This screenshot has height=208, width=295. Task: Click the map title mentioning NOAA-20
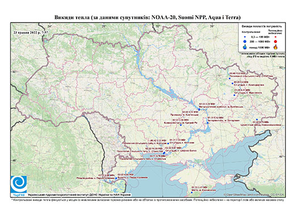pyautogui.click(x=147, y=18)
